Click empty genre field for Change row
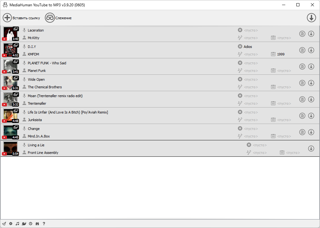The width and height of the screenshot is (320, 228). coord(251,137)
